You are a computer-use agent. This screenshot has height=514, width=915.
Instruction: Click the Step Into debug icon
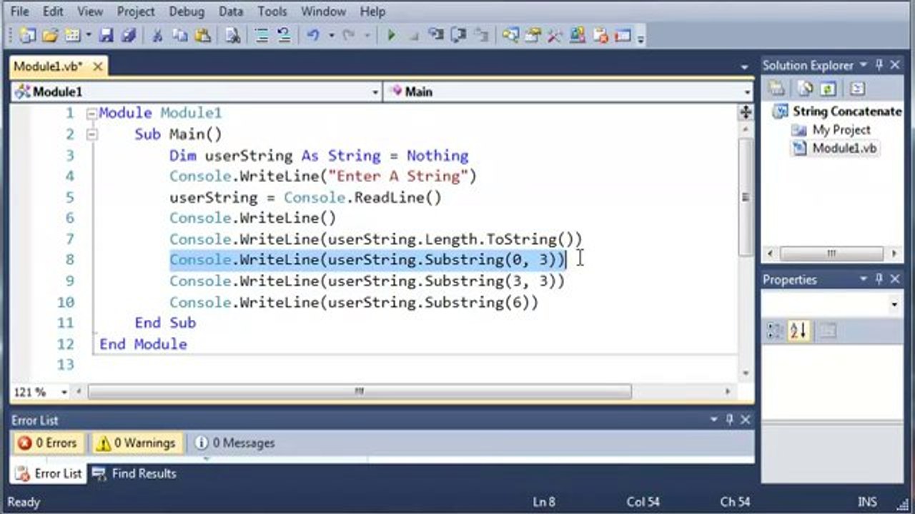tap(437, 36)
